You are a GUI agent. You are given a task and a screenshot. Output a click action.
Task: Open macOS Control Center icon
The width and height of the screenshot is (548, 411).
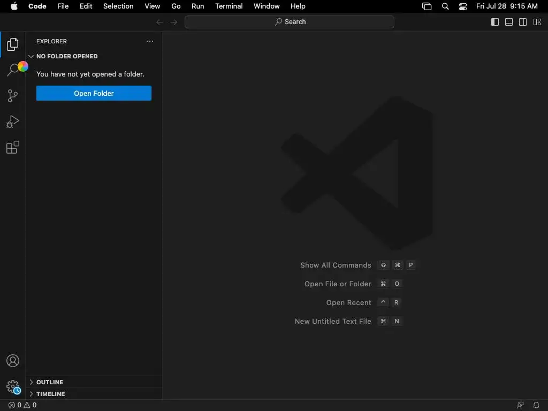tap(463, 6)
